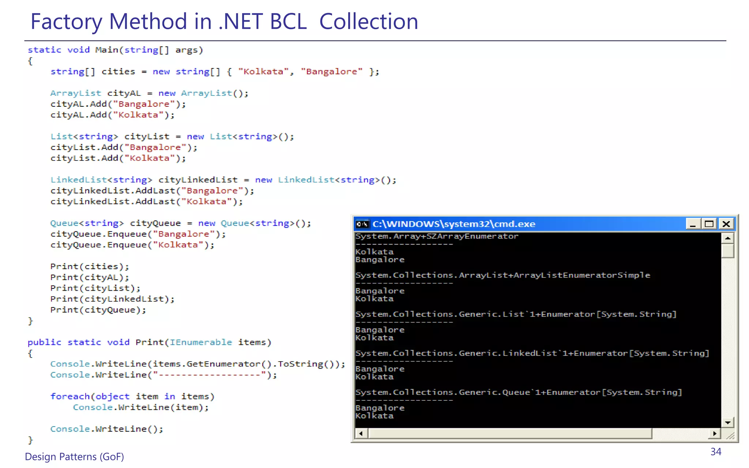Screen dimensions: 749x468
Task: Click the console vertical scroll up arrow
Action: click(728, 238)
